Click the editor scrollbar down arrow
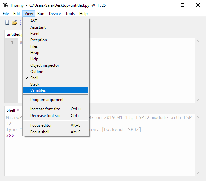 pyautogui.click(x=198, y=100)
